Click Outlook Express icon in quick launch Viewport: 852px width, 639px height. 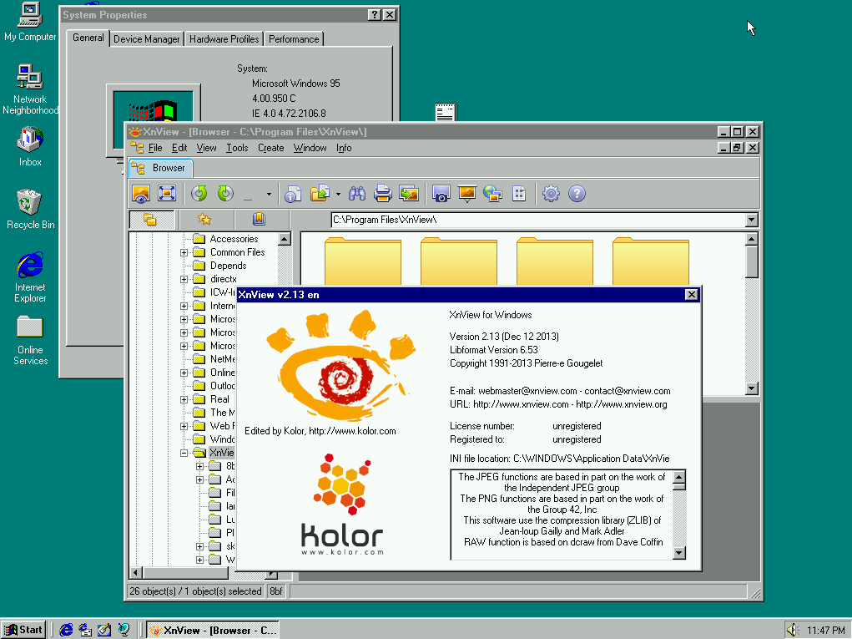click(85, 630)
